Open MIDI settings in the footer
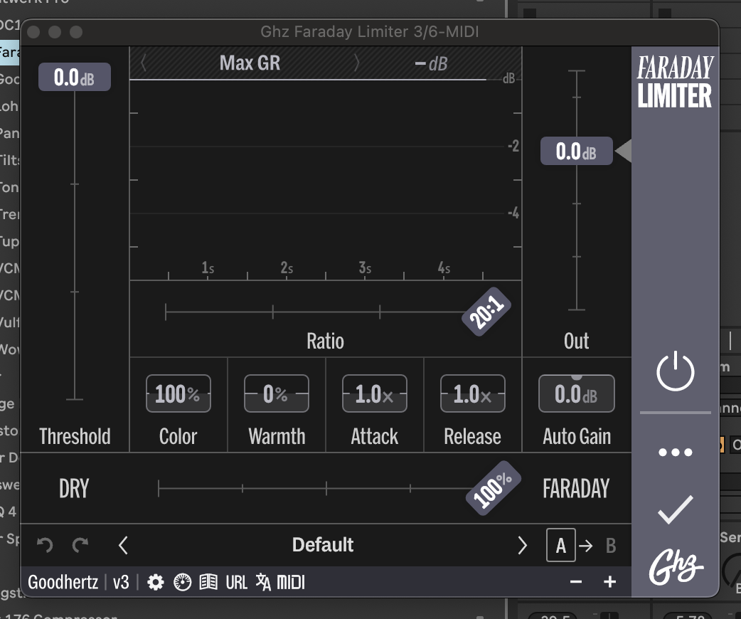The height and width of the screenshot is (619, 741). pyautogui.click(x=291, y=581)
